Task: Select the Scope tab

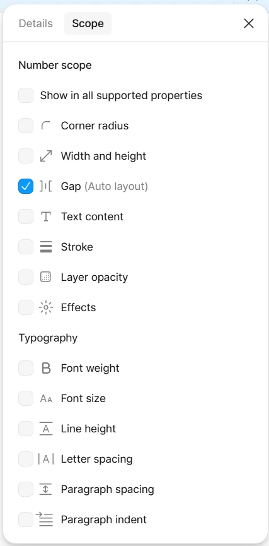Action: click(x=88, y=23)
